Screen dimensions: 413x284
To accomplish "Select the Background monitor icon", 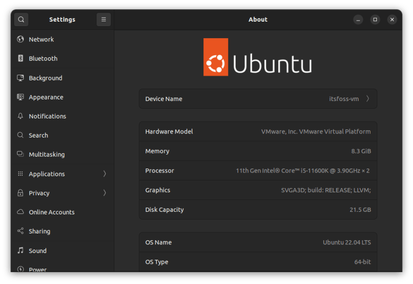I will coord(21,78).
